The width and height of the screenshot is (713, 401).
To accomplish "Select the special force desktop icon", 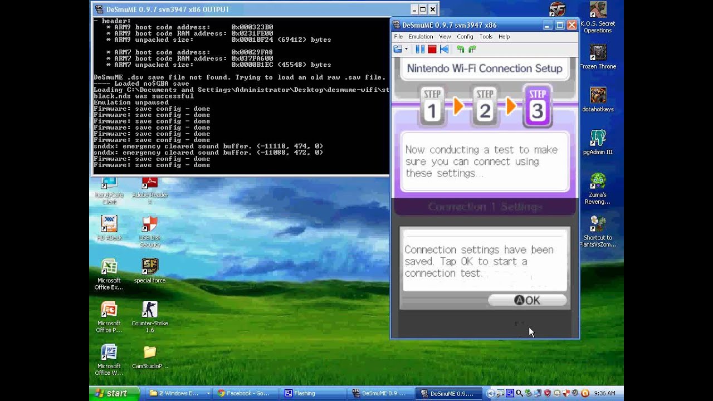I will point(150,271).
